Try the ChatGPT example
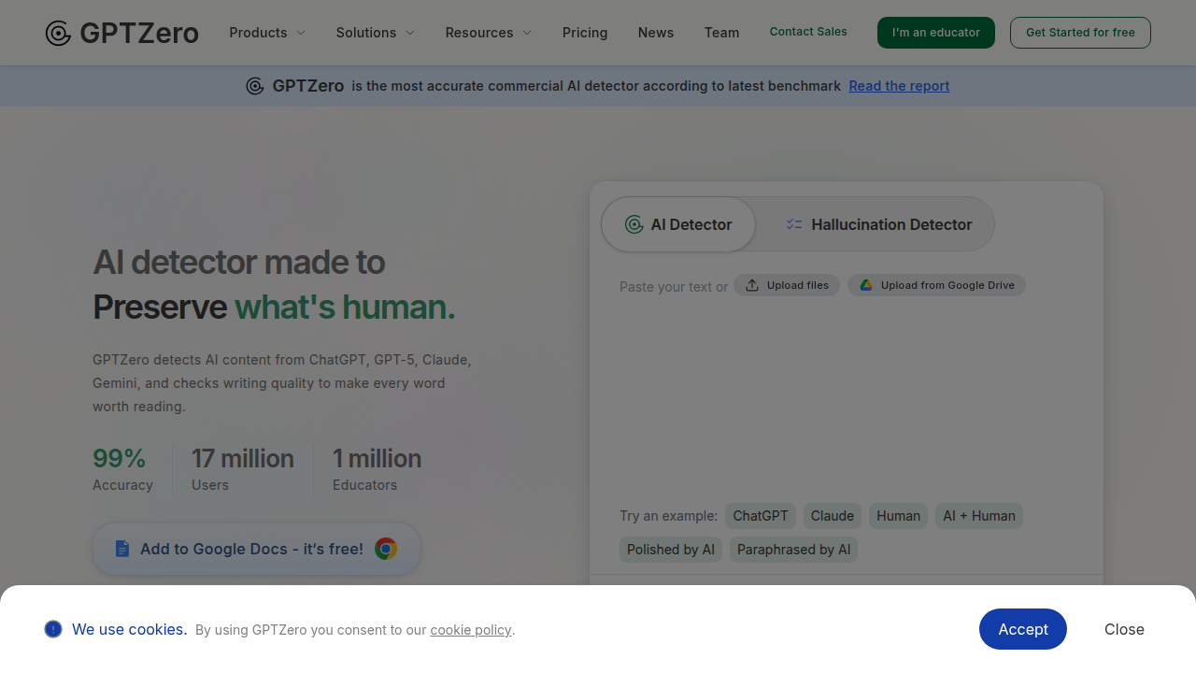This screenshot has width=1196, height=673. point(761,516)
